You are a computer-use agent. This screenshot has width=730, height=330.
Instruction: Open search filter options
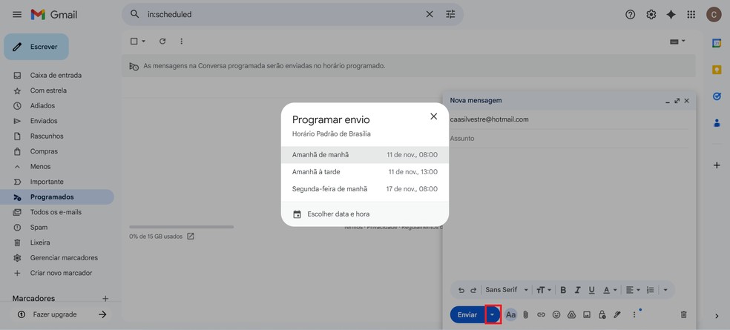click(450, 14)
